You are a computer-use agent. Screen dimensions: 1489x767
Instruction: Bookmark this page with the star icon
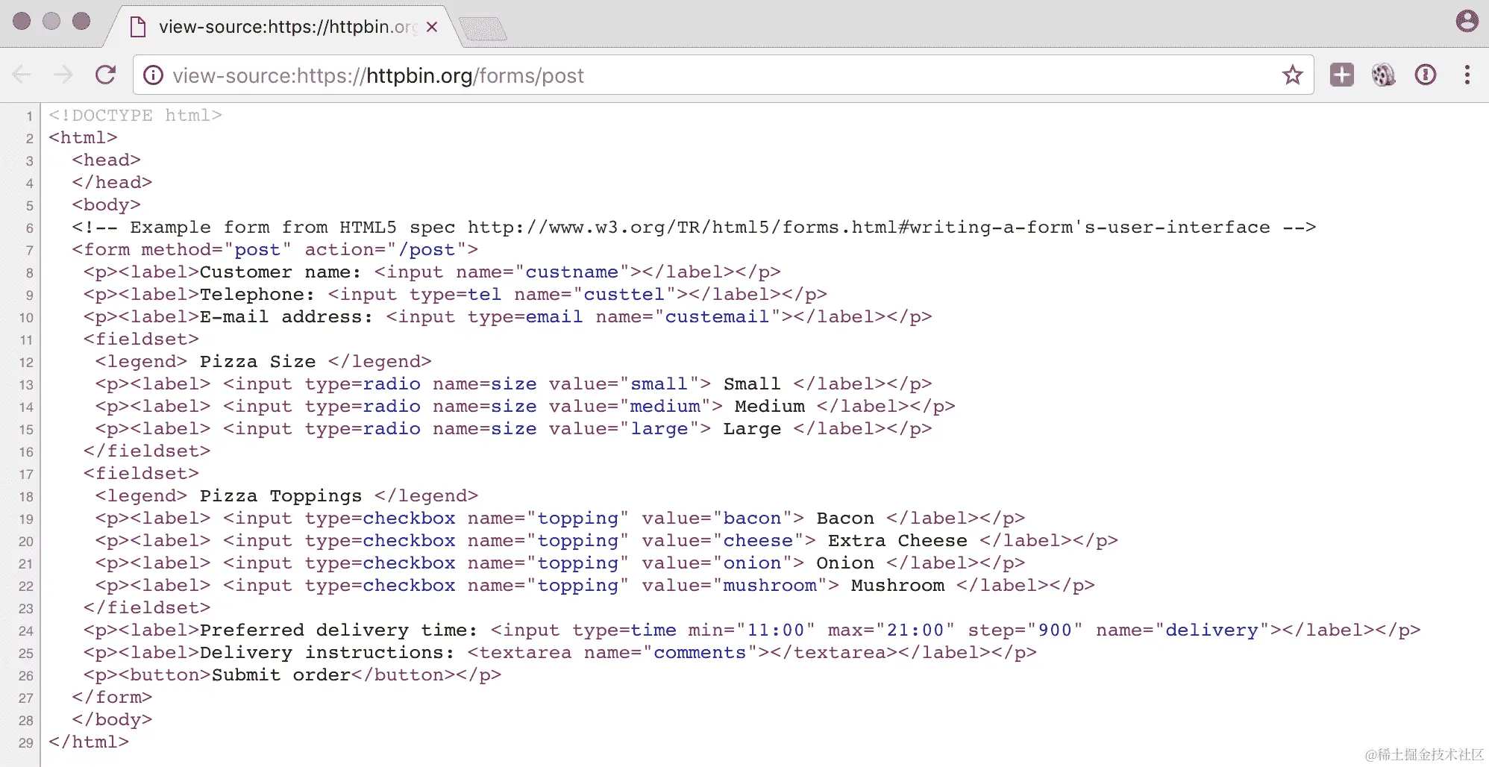point(1292,75)
